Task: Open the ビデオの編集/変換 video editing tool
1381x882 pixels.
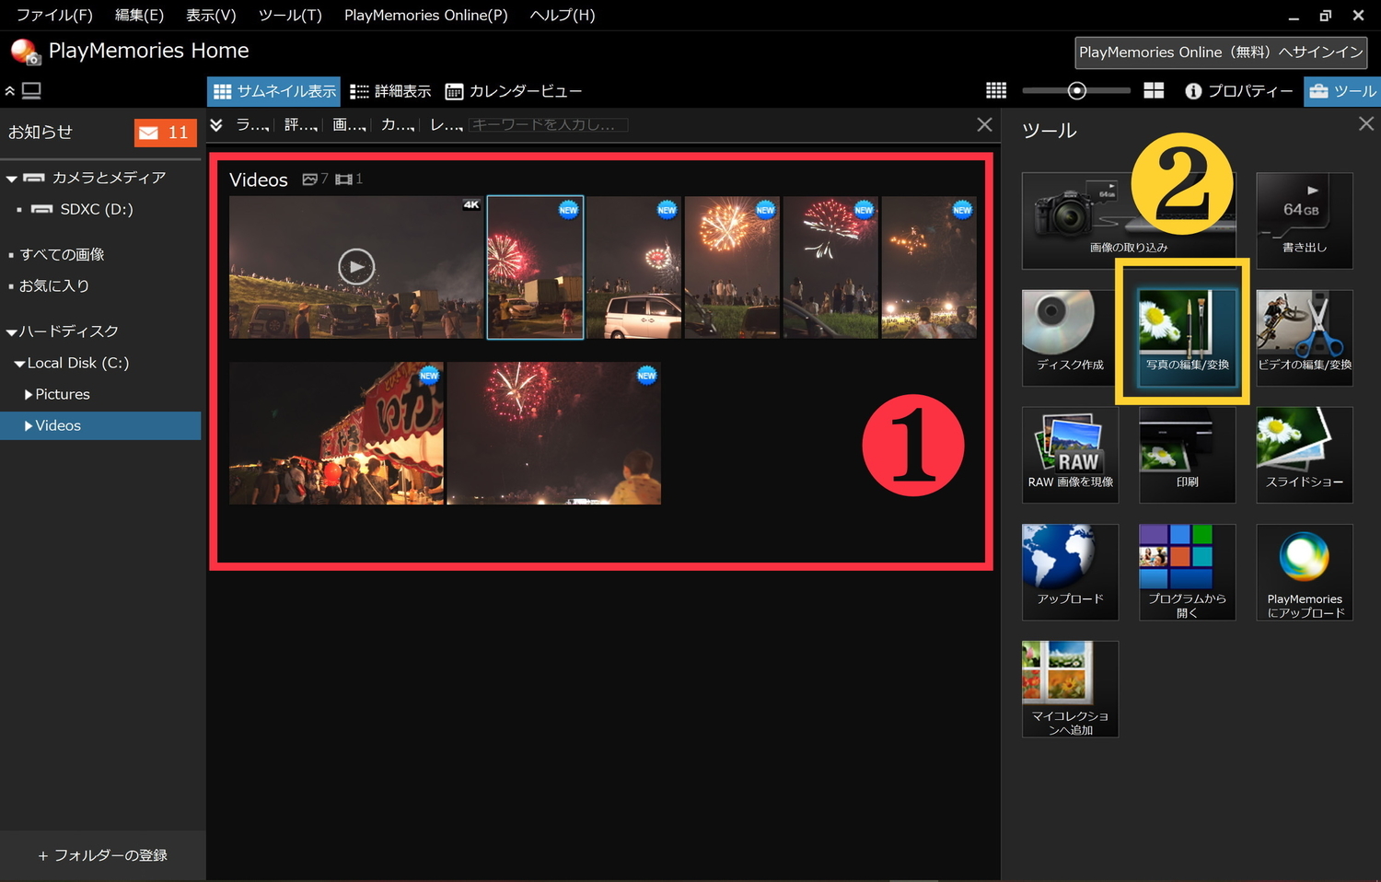Action: 1305,338
